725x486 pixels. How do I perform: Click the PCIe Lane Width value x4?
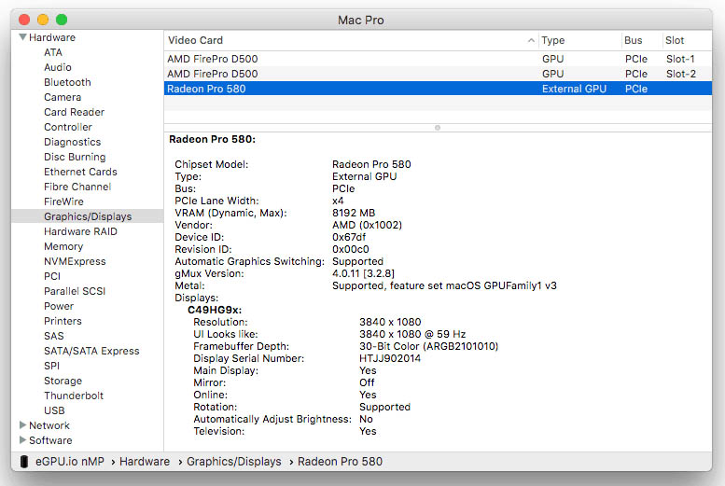[x=338, y=201]
